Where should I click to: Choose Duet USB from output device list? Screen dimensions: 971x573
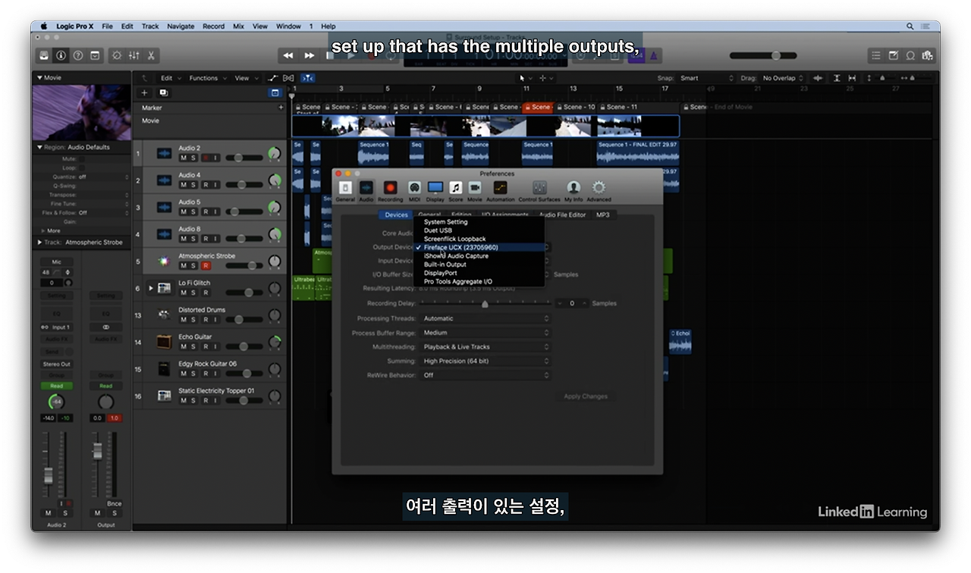click(479, 230)
